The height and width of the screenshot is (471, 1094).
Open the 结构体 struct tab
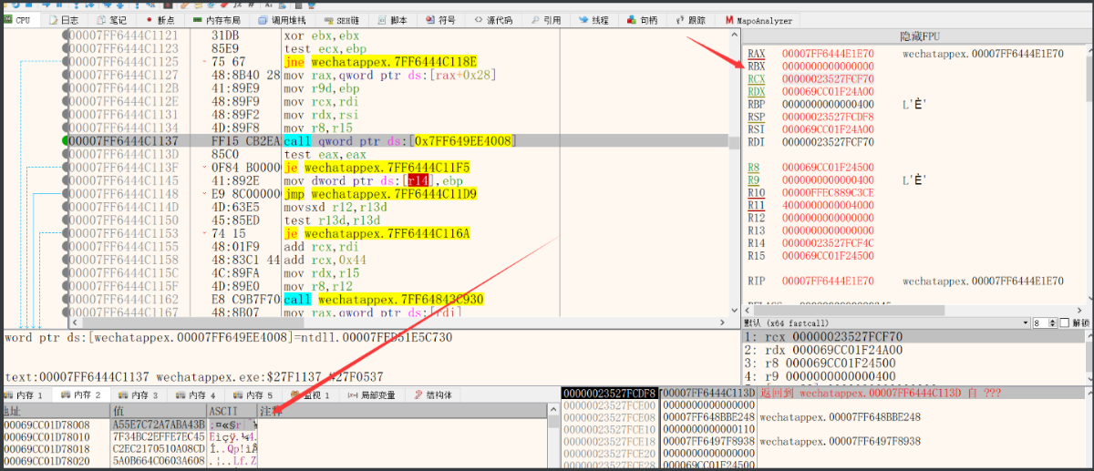pos(432,395)
